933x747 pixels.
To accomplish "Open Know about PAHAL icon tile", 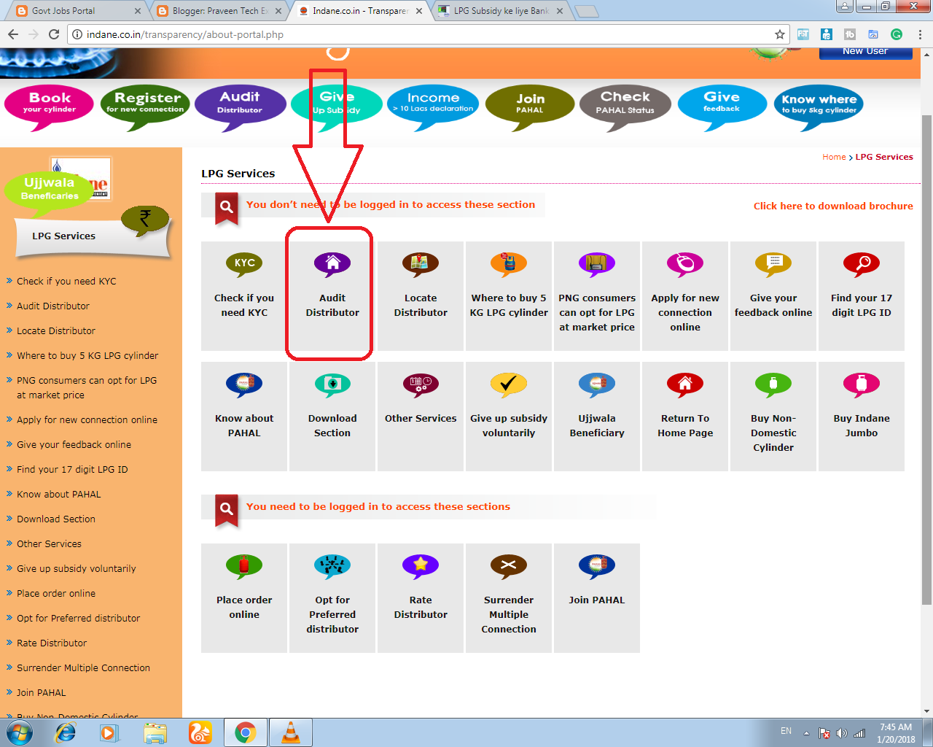I will click(244, 384).
